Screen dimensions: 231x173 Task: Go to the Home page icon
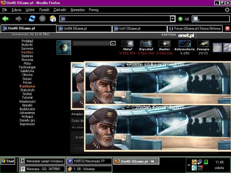click(53, 18)
